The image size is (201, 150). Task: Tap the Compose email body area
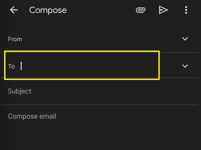tap(99, 127)
